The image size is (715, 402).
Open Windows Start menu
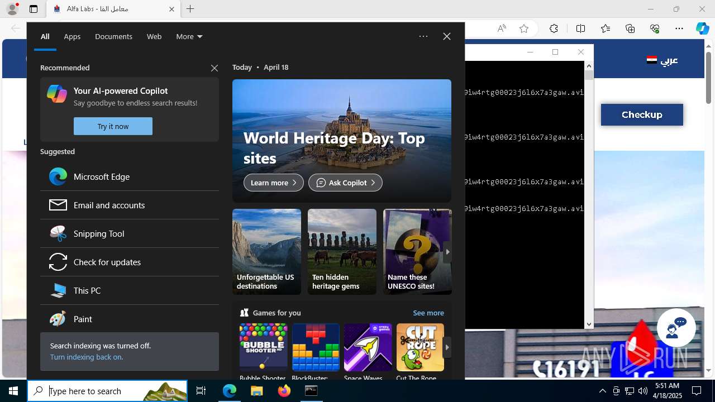tap(13, 391)
